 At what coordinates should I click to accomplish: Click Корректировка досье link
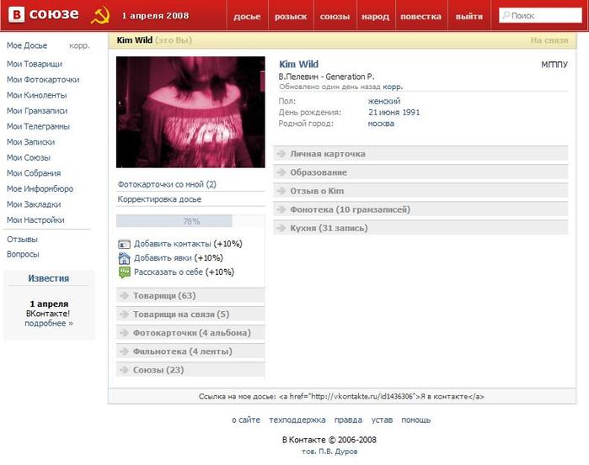pos(159,199)
